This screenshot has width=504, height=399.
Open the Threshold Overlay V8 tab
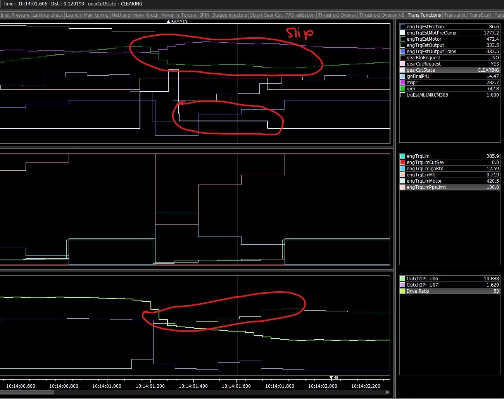coord(381,15)
